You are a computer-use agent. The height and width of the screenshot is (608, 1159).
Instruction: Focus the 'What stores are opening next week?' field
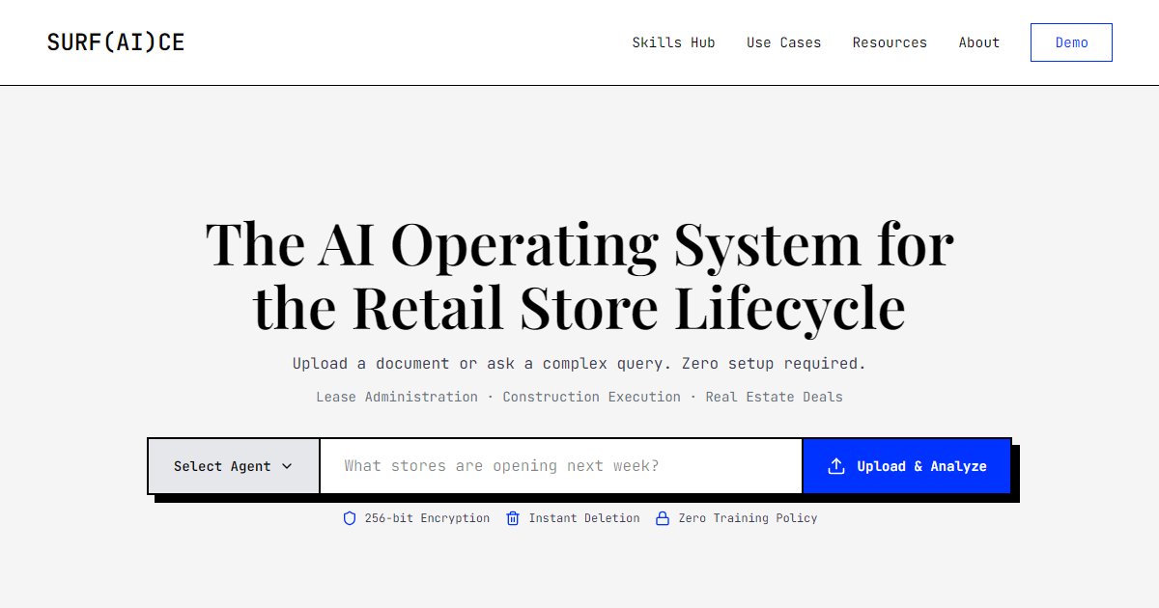[x=561, y=466]
